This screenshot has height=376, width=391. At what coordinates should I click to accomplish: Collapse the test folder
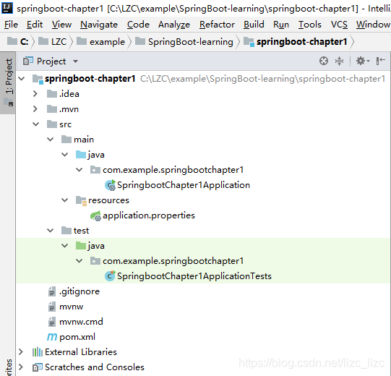(51, 231)
